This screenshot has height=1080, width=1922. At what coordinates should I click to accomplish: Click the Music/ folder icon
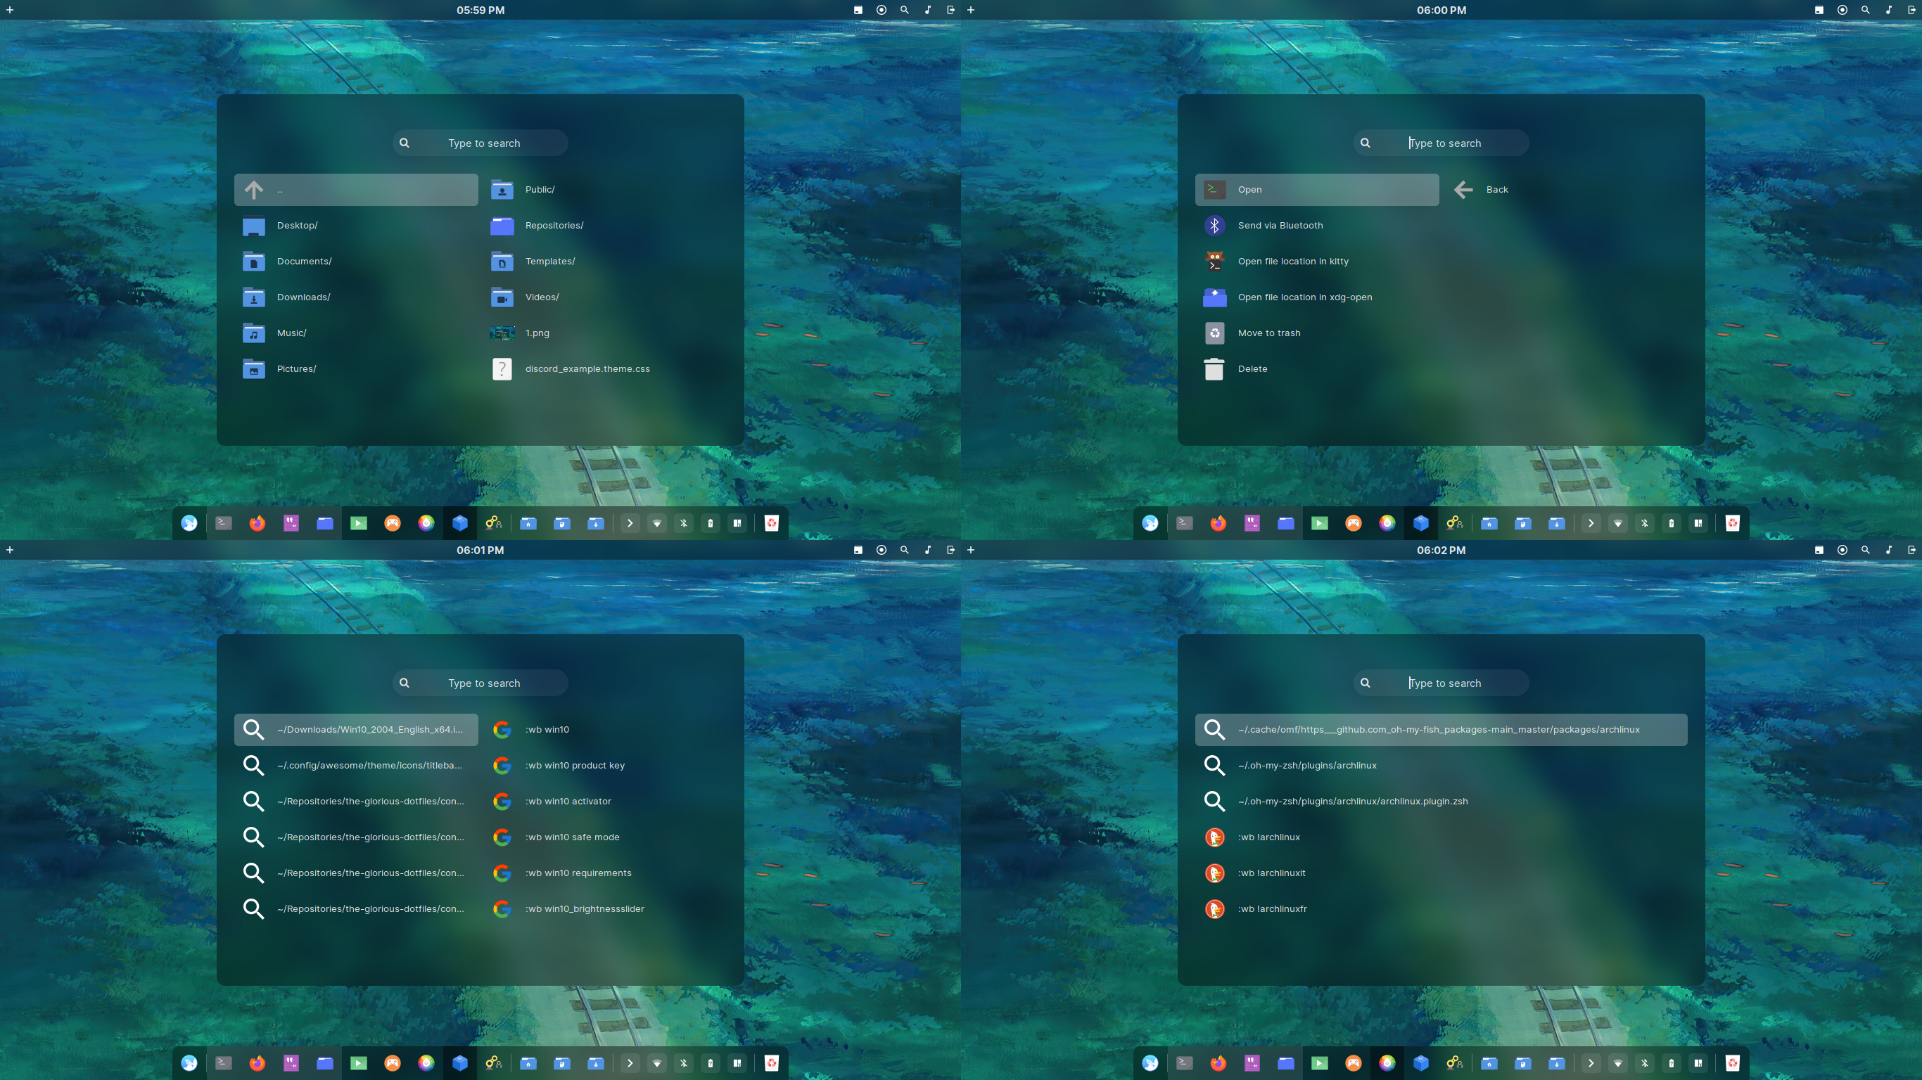point(254,333)
